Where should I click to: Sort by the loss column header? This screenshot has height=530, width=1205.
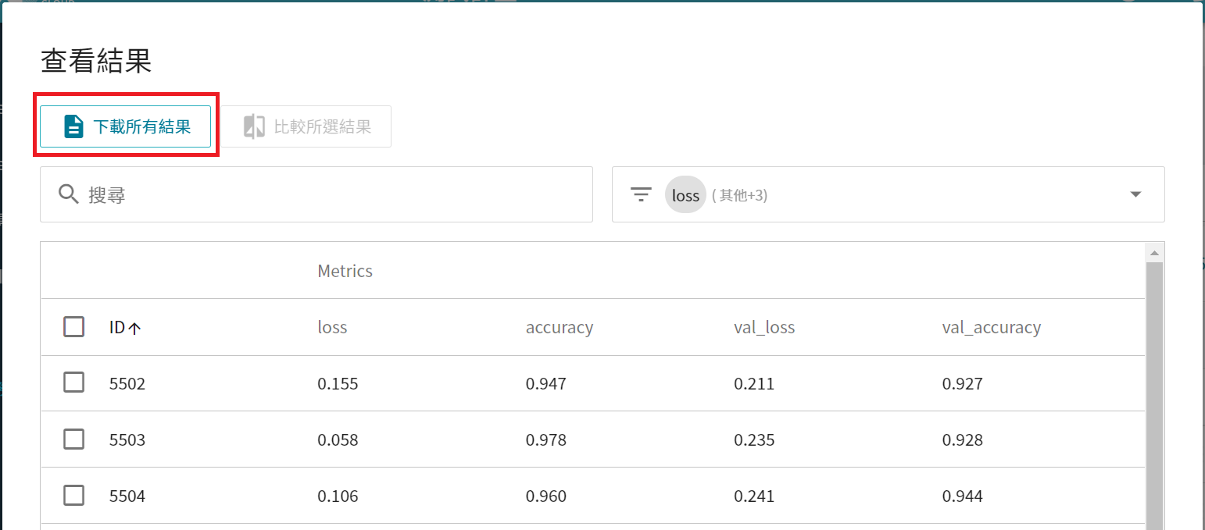point(332,328)
